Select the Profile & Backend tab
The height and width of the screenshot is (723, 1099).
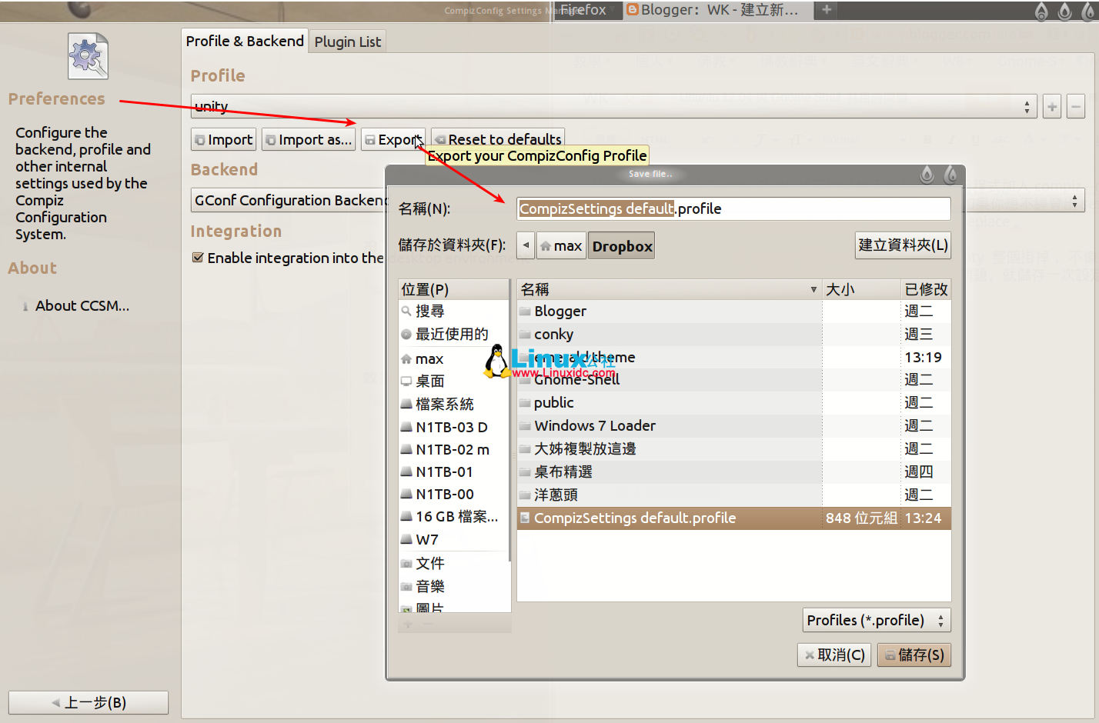point(245,41)
